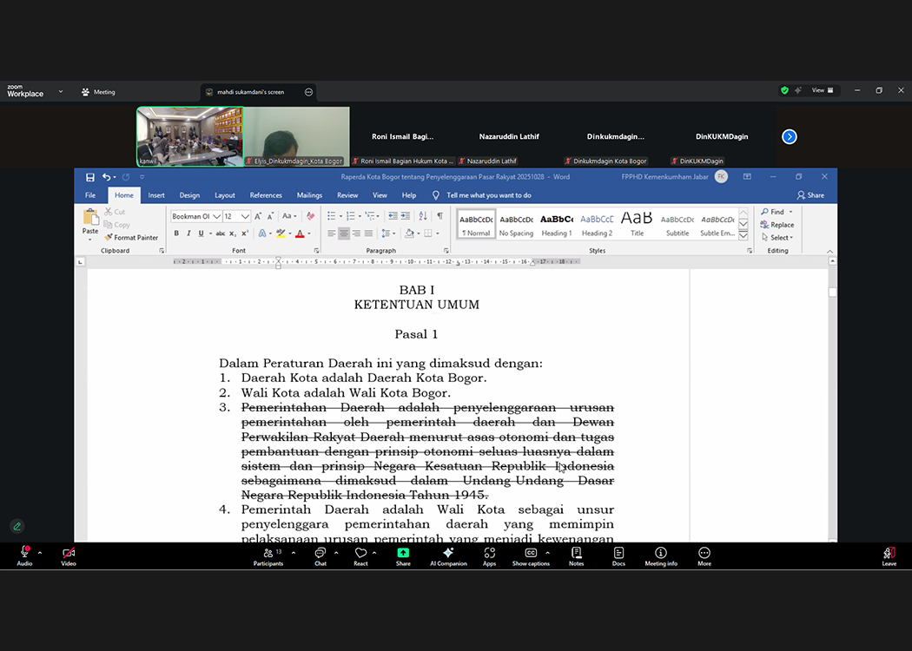Viewport: 912px width, 651px height.
Task: Open screen share options ellipsis menu
Action: (x=308, y=92)
